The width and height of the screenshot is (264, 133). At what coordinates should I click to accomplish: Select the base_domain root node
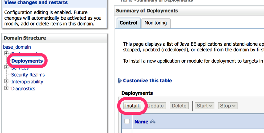[17, 47]
